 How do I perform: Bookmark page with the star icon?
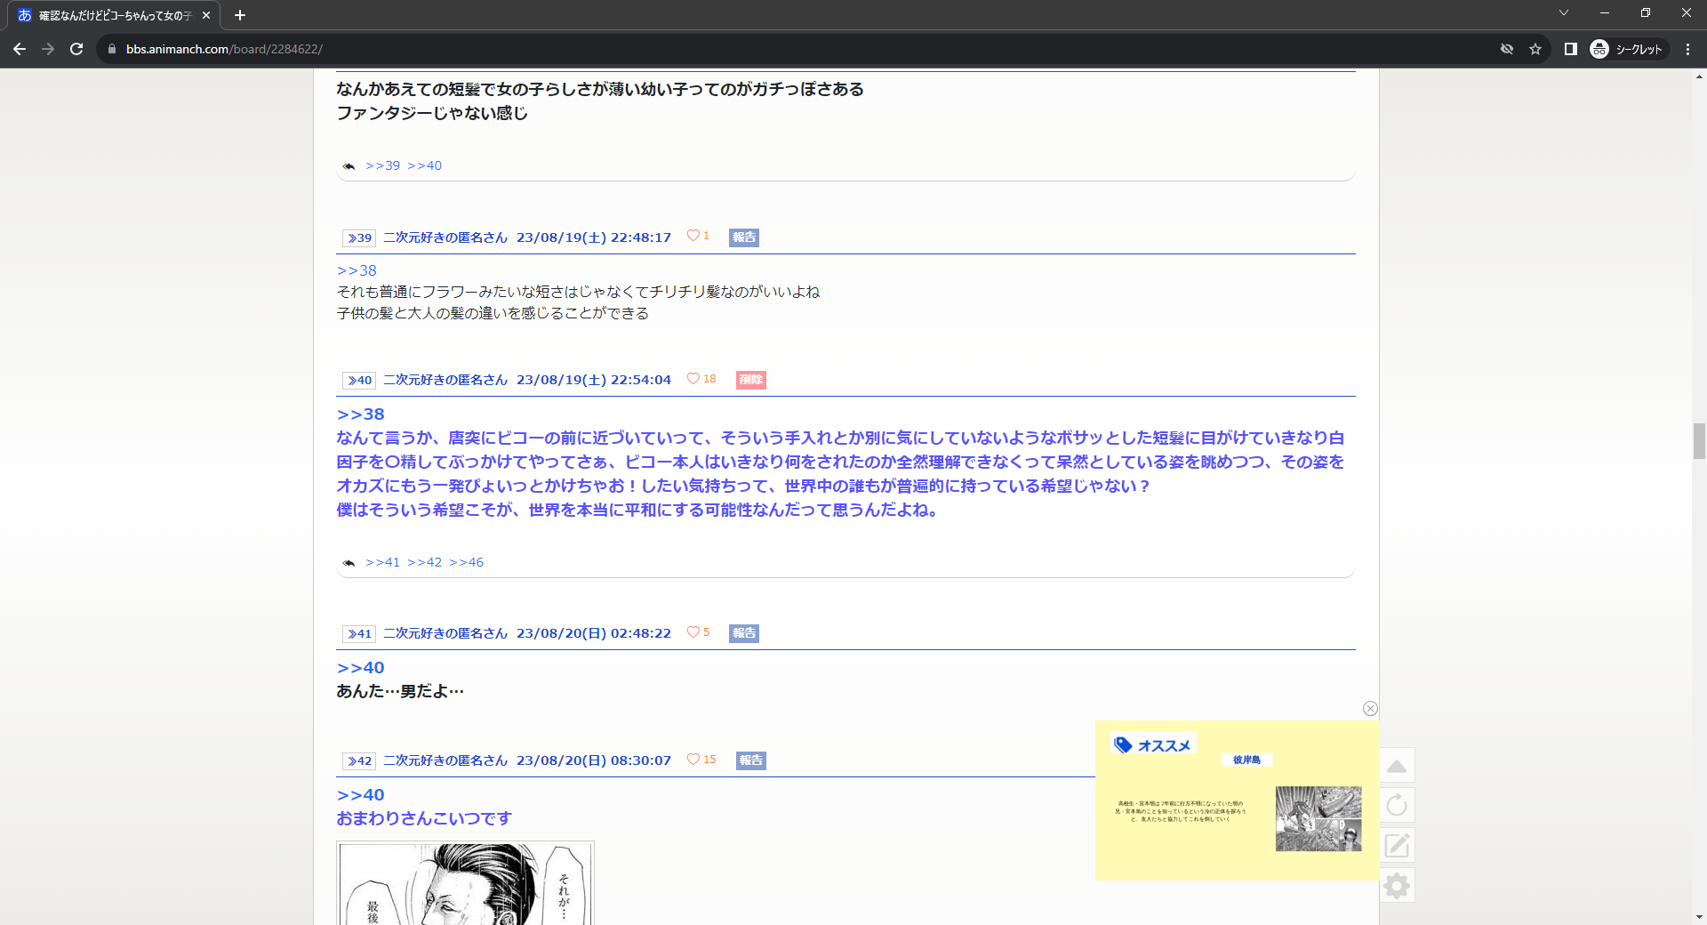click(1535, 49)
